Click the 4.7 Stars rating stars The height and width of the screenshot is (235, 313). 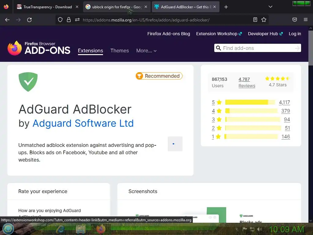278,79
